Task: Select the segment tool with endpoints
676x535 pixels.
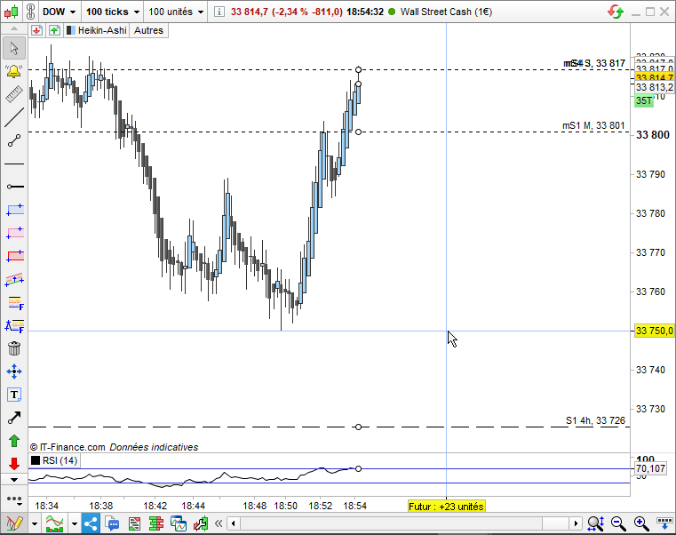Action: click(14, 140)
